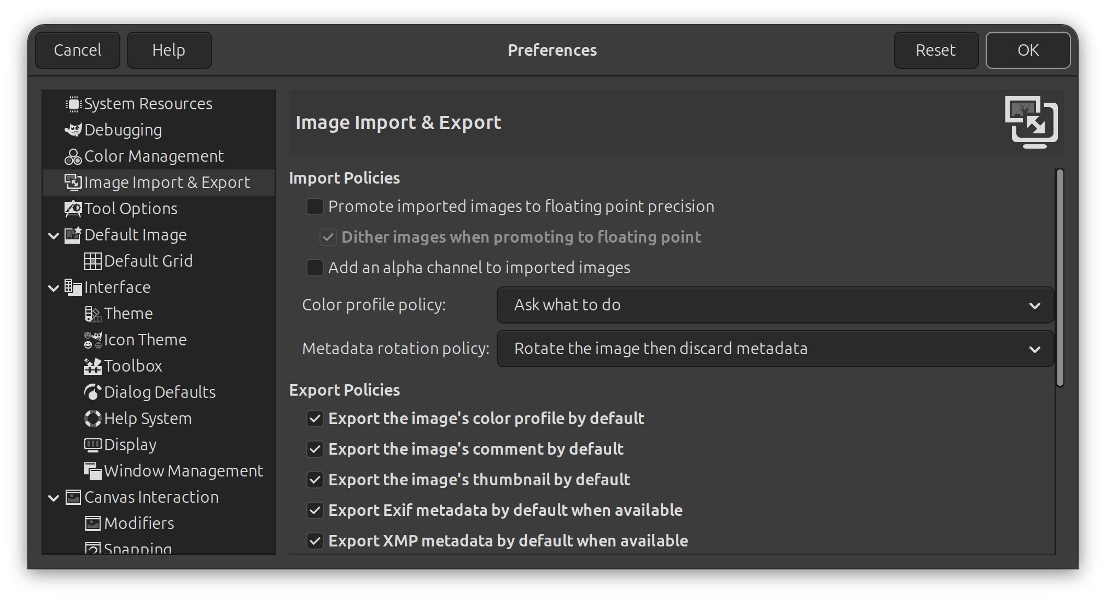Click the Help button

click(x=169, y=50)
